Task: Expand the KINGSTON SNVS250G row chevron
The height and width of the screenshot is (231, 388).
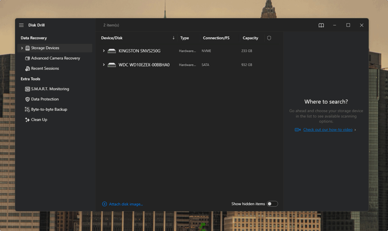Action: point(104,51)
